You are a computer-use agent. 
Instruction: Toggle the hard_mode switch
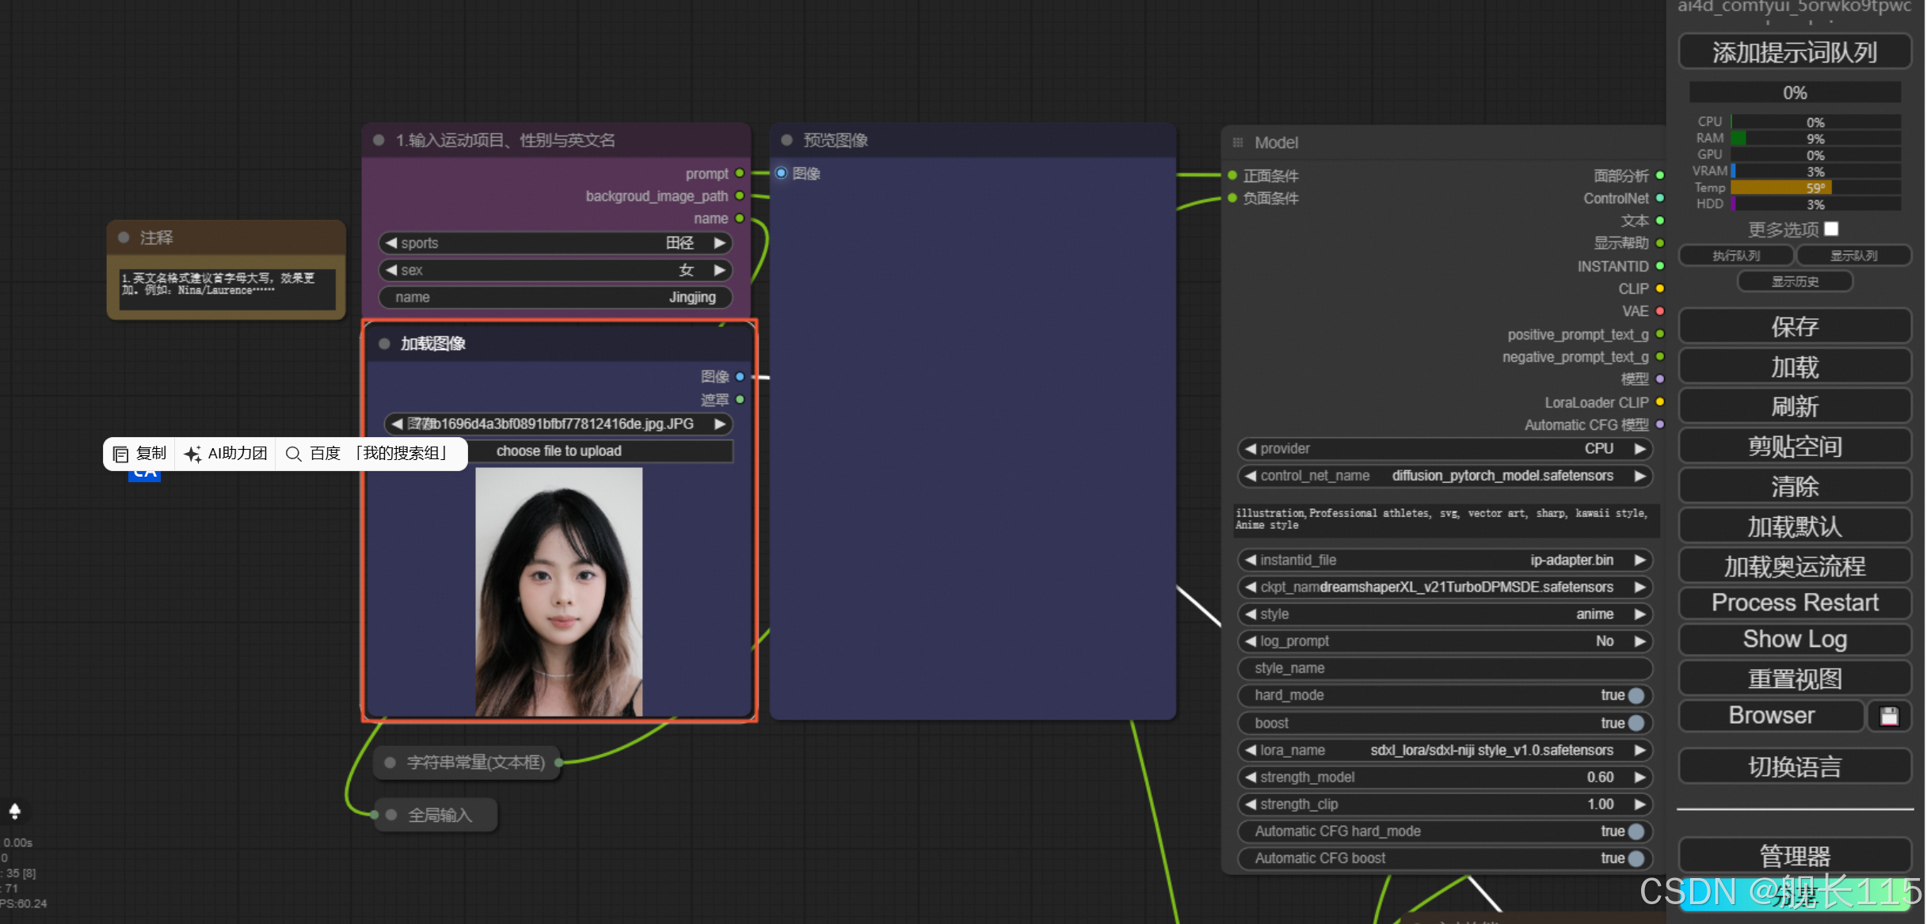pos(1636,695)
